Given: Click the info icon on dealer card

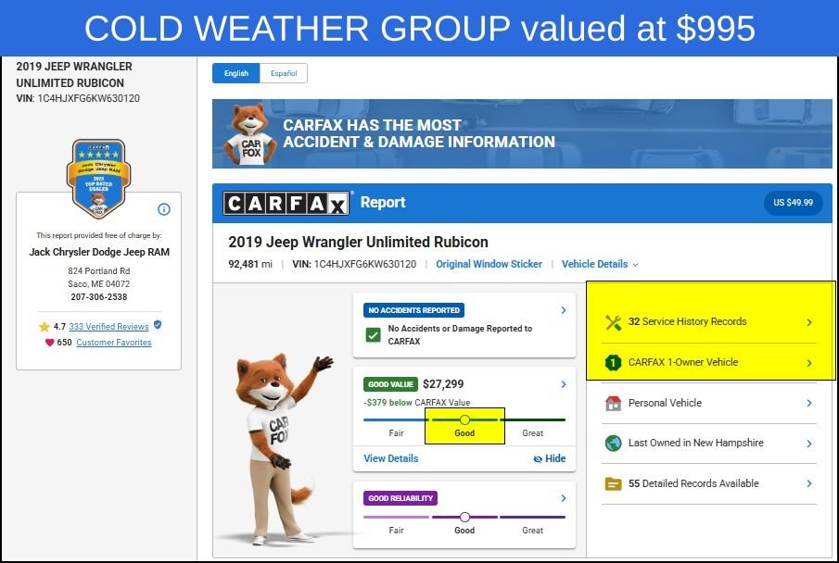Looking at the screenshot, I should pyautogui.click(x=164, y=209).
